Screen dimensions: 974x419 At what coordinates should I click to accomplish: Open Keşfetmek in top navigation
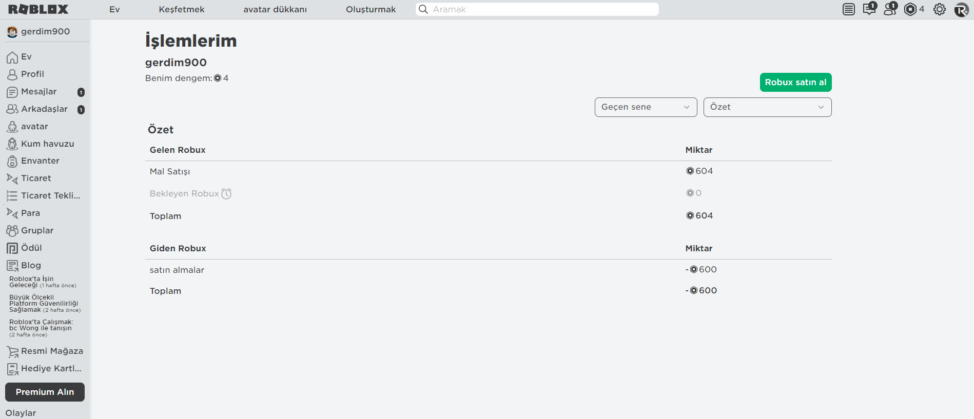coord(182,9)
